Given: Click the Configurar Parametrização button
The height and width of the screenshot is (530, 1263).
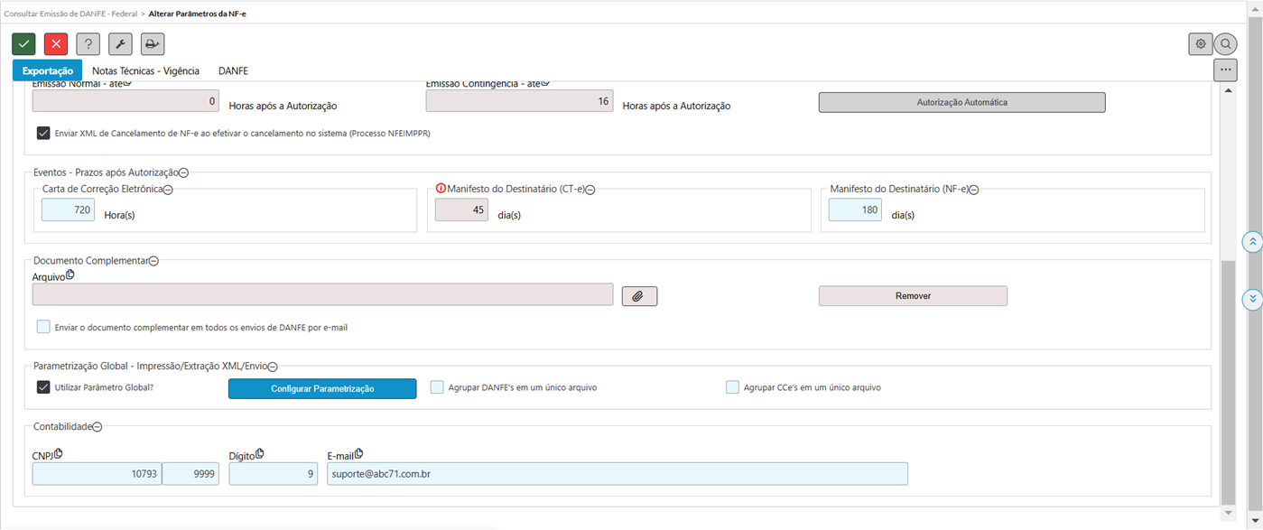Looking at the screenshot, I should tap(322, 388).
